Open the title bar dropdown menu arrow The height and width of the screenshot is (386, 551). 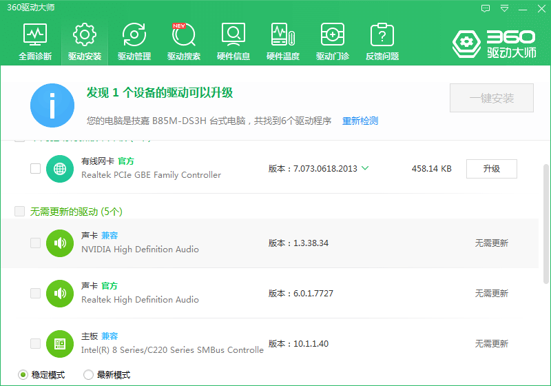tap(505, 8)
